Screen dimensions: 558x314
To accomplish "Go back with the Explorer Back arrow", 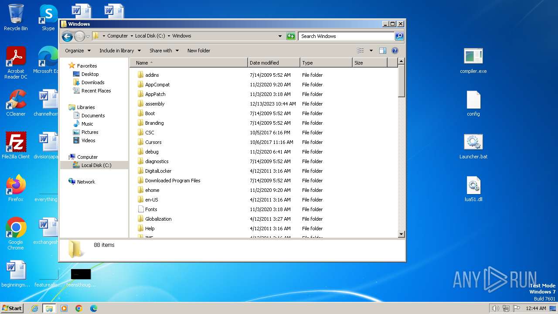I will coord(67,36).
